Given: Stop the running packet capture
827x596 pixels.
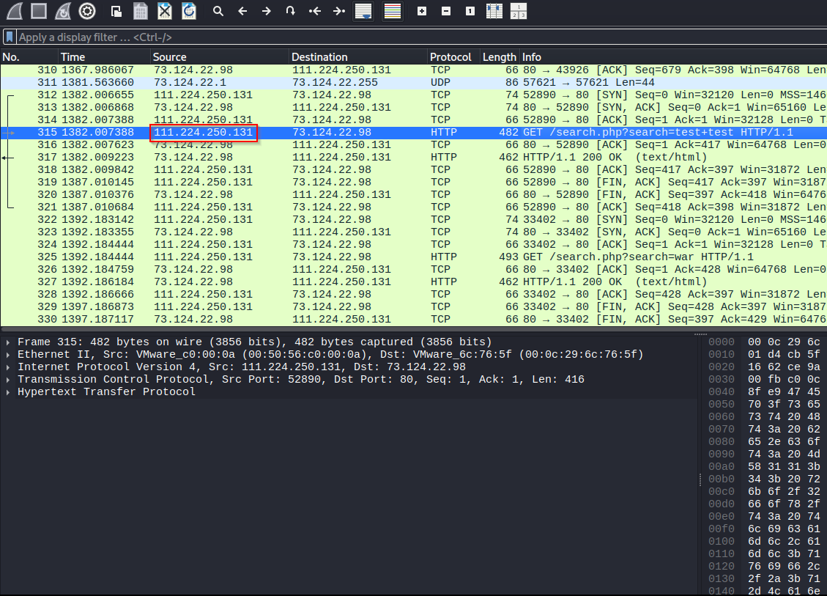Looking at the screenshot, I should click(39, 11).
